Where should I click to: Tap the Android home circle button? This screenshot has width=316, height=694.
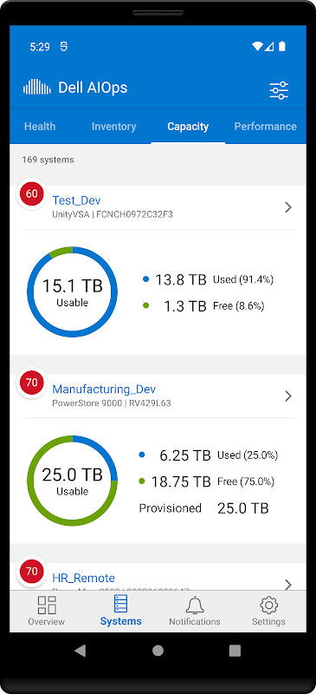click(158, 650)
